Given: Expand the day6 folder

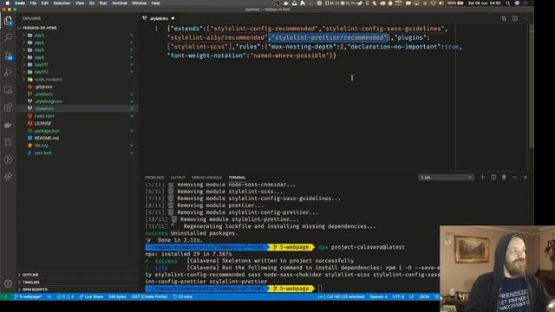Looking at the screenshot, I should [x=39, y=57].
